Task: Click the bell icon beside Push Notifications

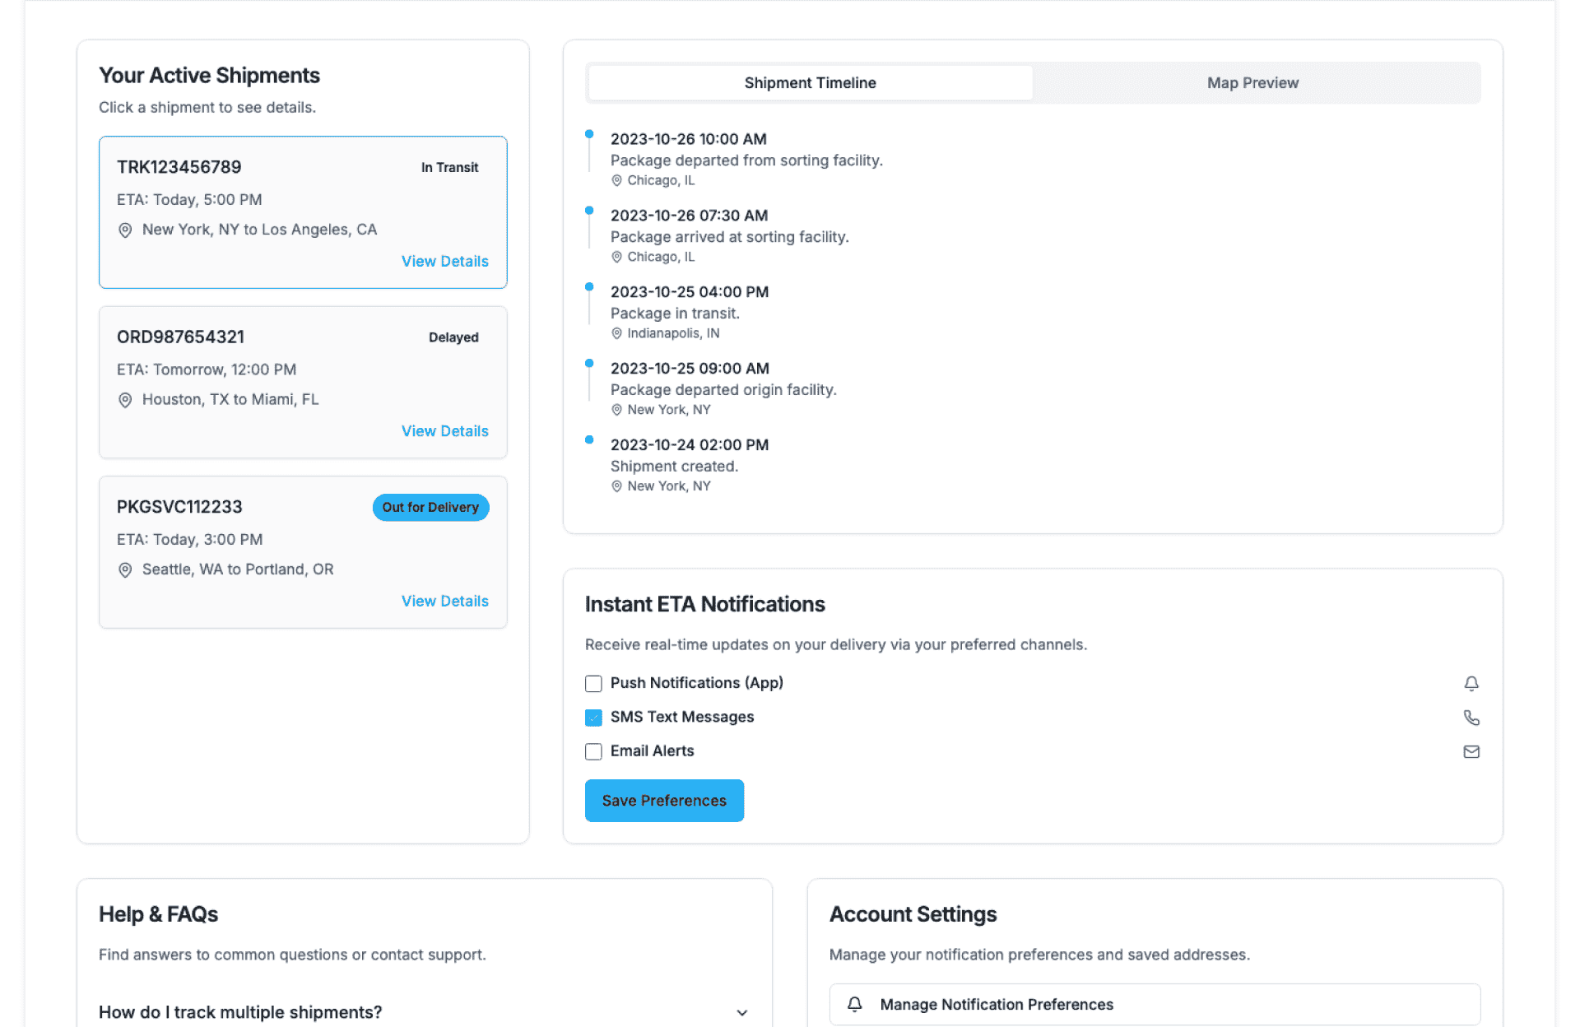Action: pos(1471,684)
